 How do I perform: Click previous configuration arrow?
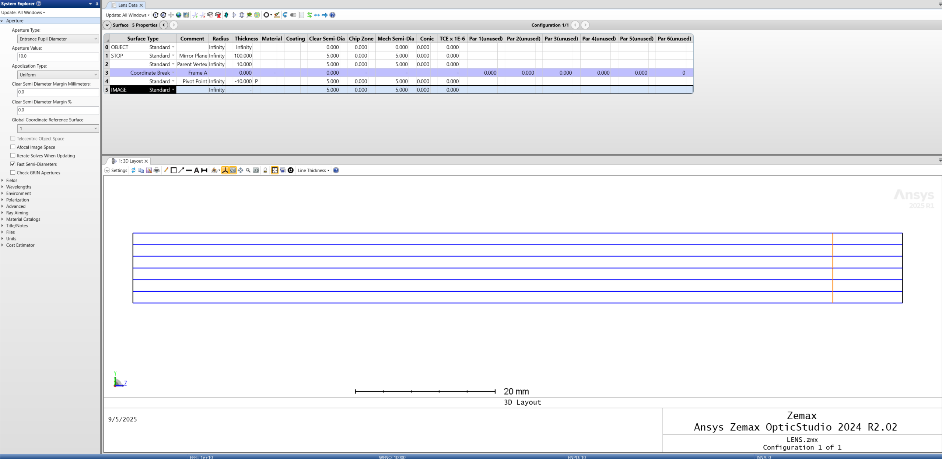[575, 25]
